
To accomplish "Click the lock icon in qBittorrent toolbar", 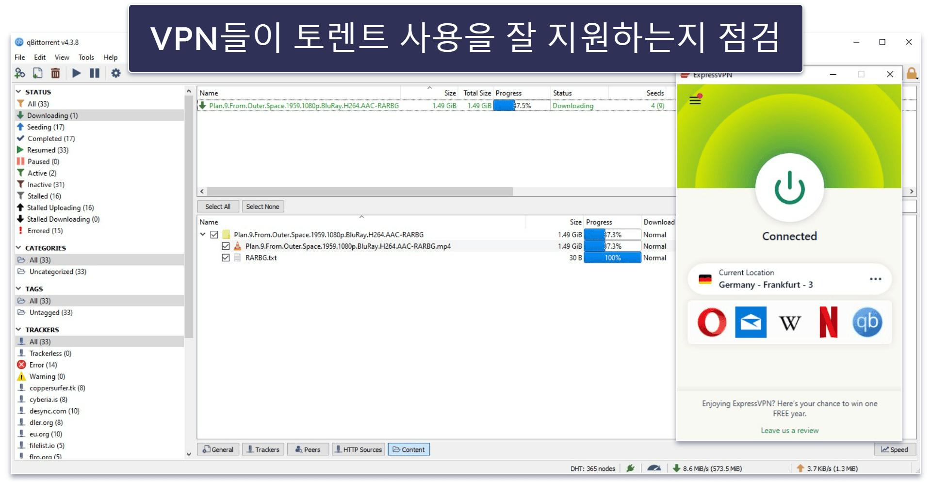I will click(912, 73).
